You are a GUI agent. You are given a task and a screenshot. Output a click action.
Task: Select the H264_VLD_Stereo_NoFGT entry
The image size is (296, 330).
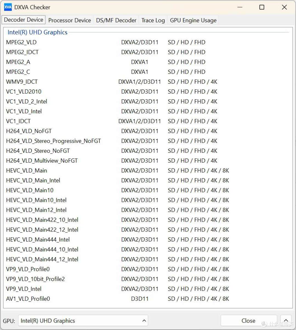[x=147, y=151]
